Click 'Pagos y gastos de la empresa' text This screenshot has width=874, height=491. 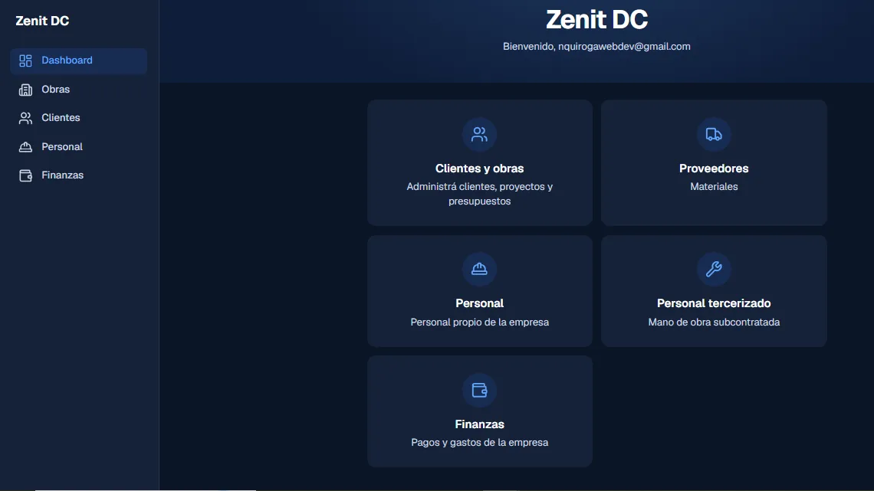[x=479, y=443]
